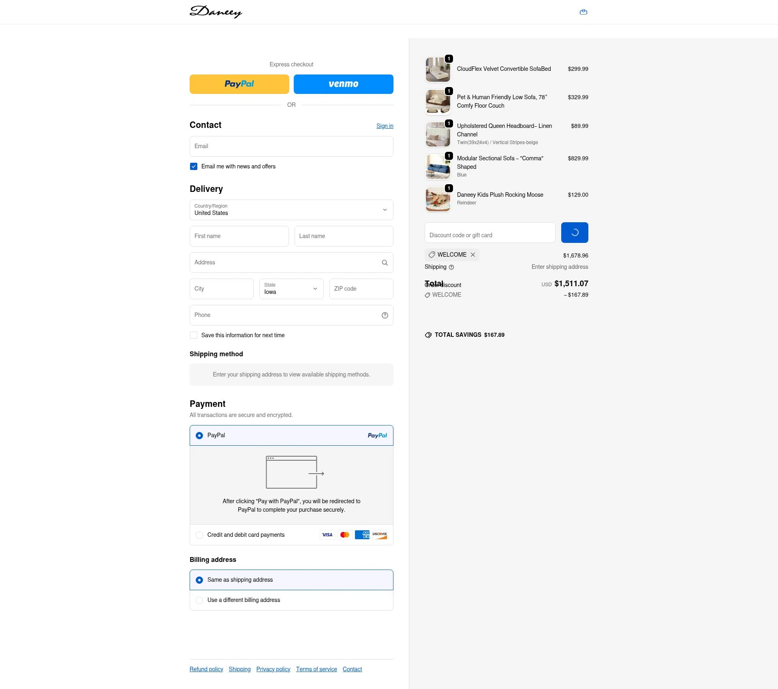Open the State dropdown showing Iowa
This screenshot has width=778, height=689.
tap(291, 289)
